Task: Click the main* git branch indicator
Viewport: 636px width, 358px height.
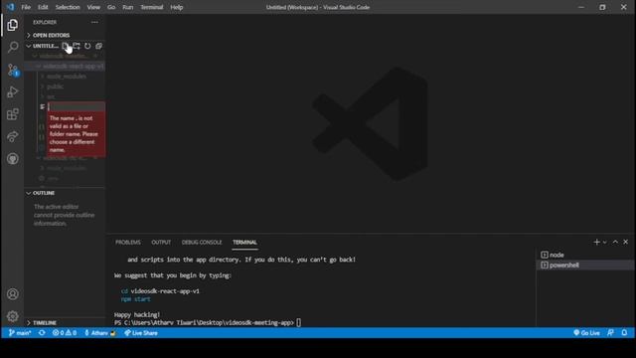Action: (20, 333)
